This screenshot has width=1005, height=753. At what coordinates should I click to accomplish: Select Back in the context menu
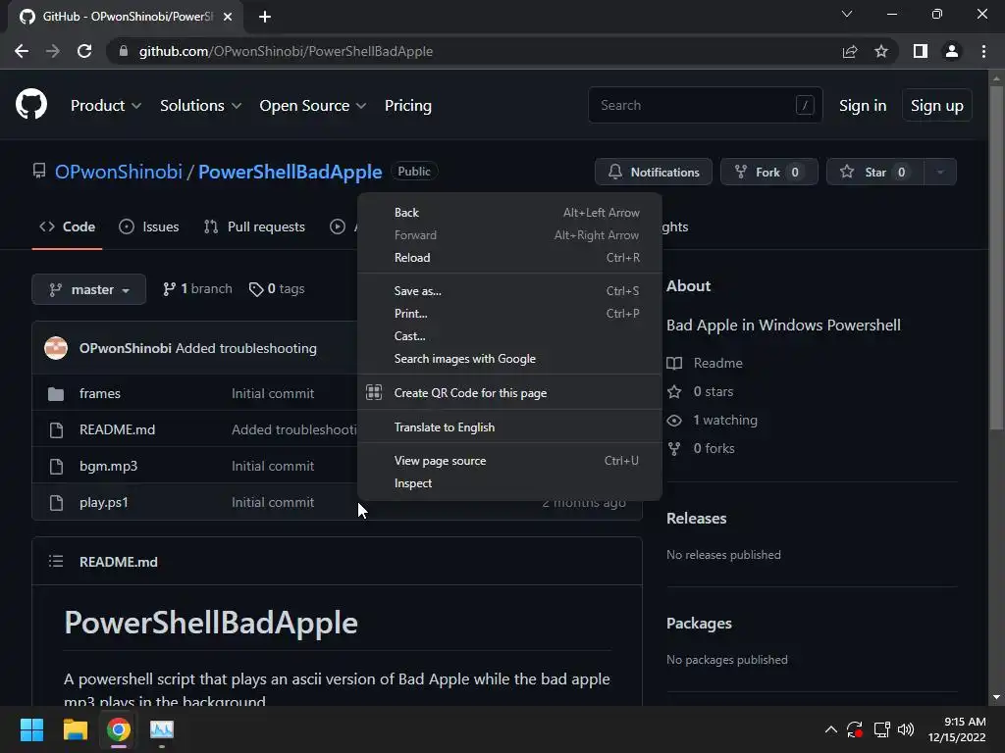[x=509, y=213]
